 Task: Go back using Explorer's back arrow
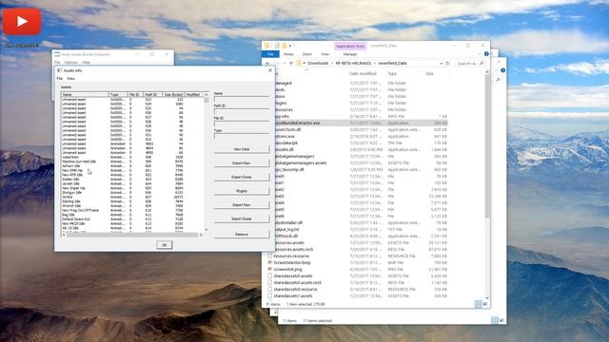tap(268, 64)
